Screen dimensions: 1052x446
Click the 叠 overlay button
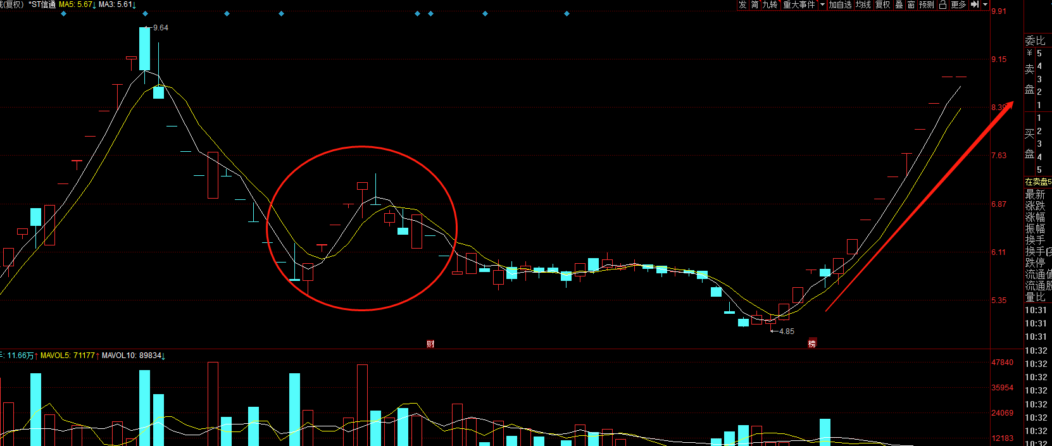point(899,4)
